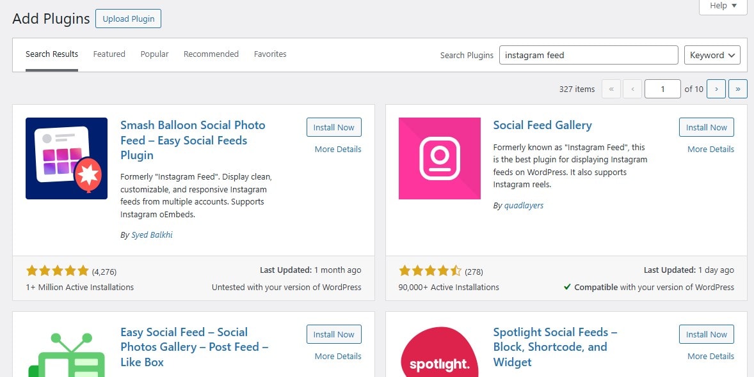This screenshot has width=754, height=377.
Task: Click the Smash Balloon plugin icon
Action: (67, 158)
